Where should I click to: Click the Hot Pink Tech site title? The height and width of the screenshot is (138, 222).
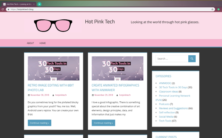coord(100,21)
